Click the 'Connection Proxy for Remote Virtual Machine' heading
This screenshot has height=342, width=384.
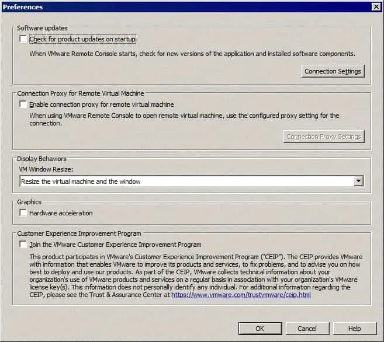tap(81, 93)
